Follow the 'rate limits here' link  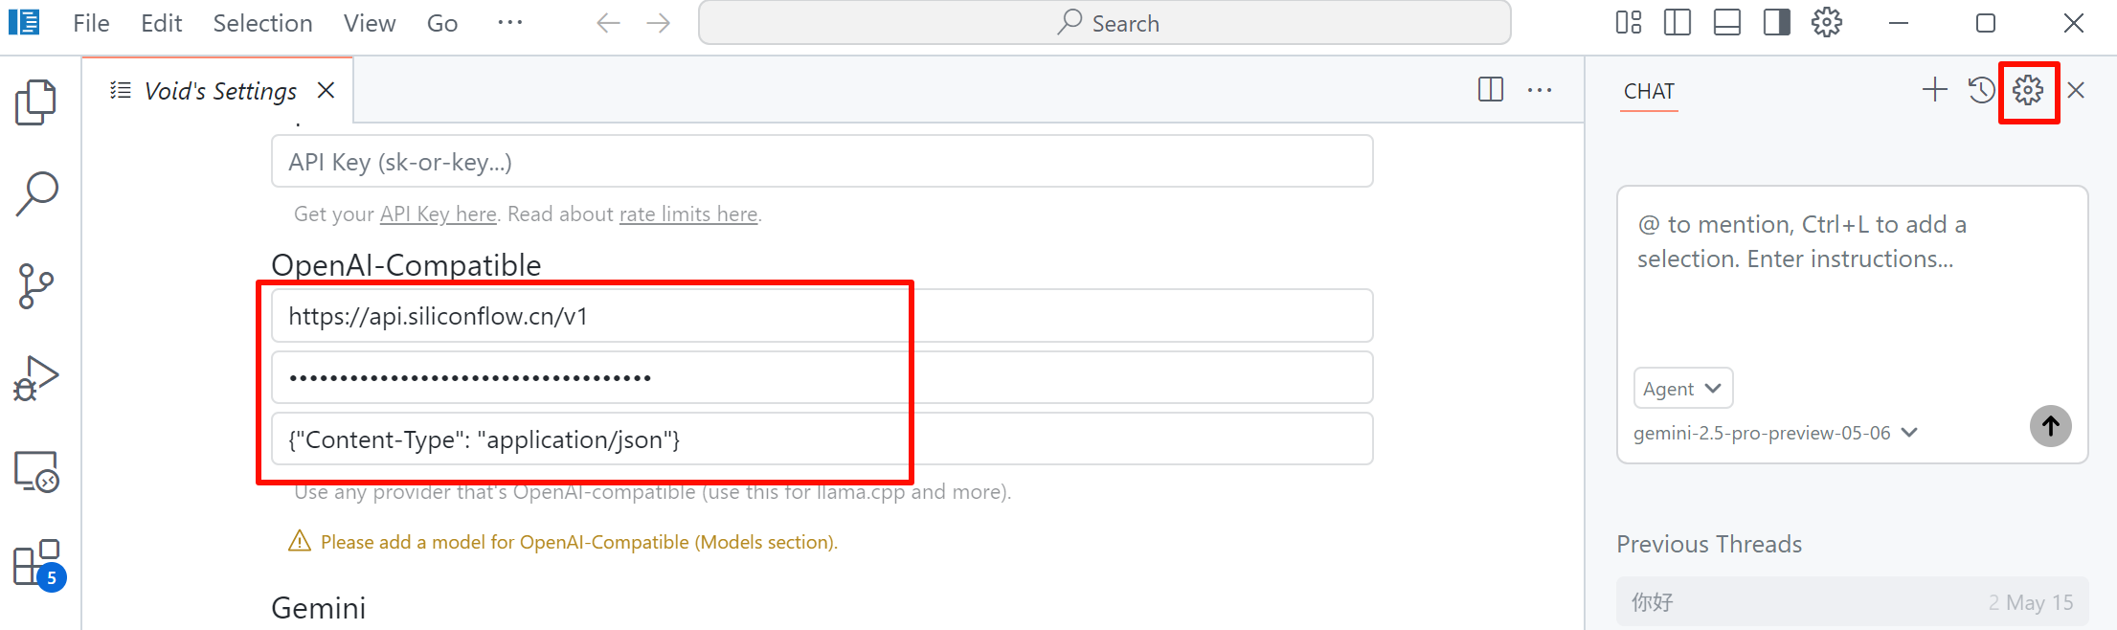[x=688, y=214]
